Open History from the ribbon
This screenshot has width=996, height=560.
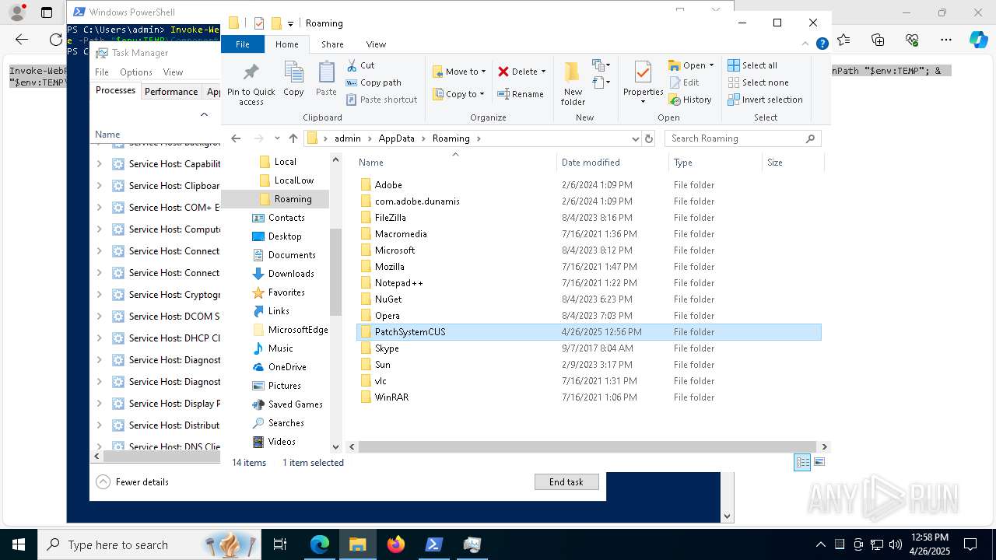689,100
